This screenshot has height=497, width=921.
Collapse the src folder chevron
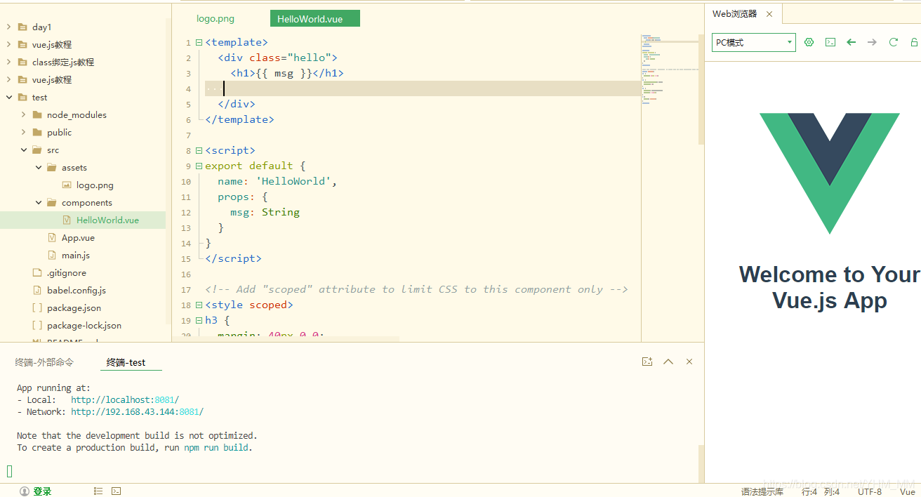23,150
